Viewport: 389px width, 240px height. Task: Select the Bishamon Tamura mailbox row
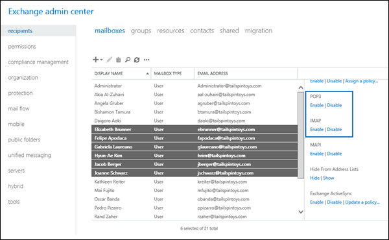point(194,112)
